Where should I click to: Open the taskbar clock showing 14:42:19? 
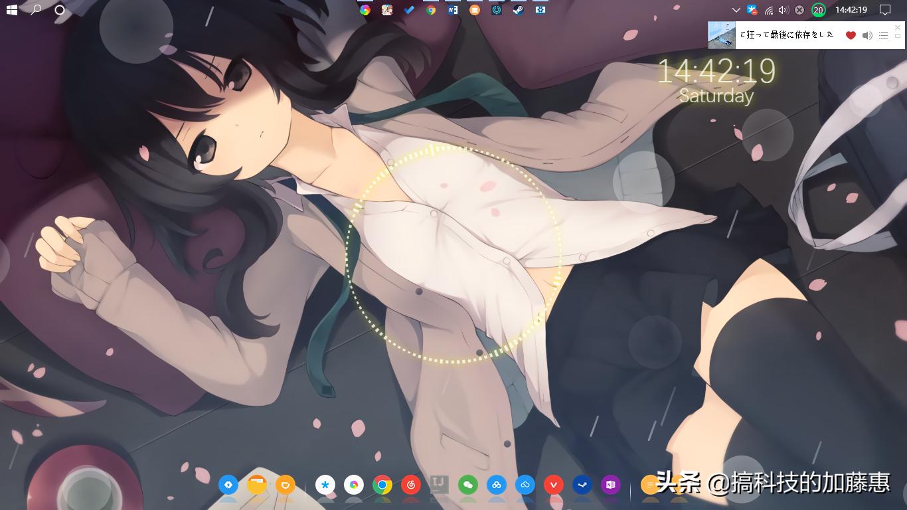tap(851, 10)
